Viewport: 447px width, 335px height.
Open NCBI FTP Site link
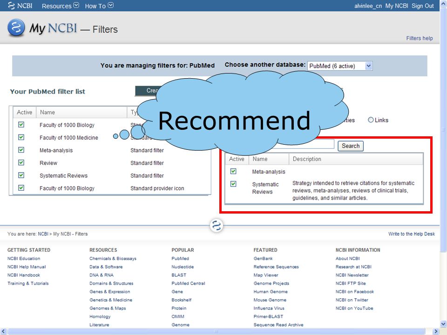[x=351, y=283]
